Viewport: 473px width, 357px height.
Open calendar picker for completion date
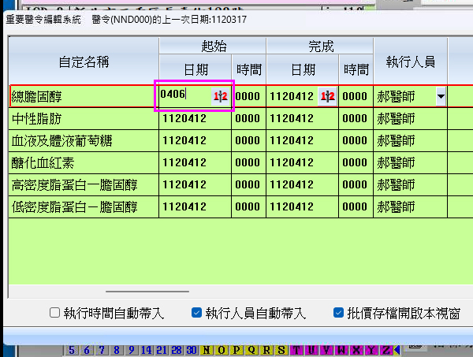[327, 96]
